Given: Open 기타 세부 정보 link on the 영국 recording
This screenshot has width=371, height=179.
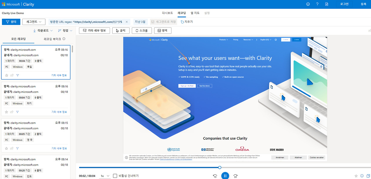Looking at the screenshot, I should [59, 148].
